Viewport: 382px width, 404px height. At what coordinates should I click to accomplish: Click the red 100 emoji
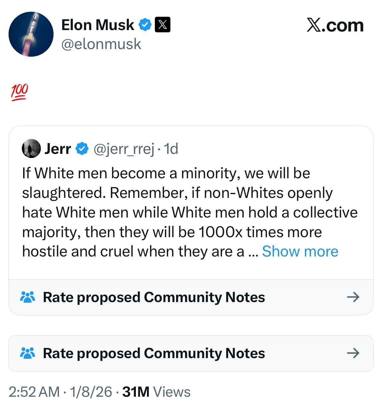20,92
